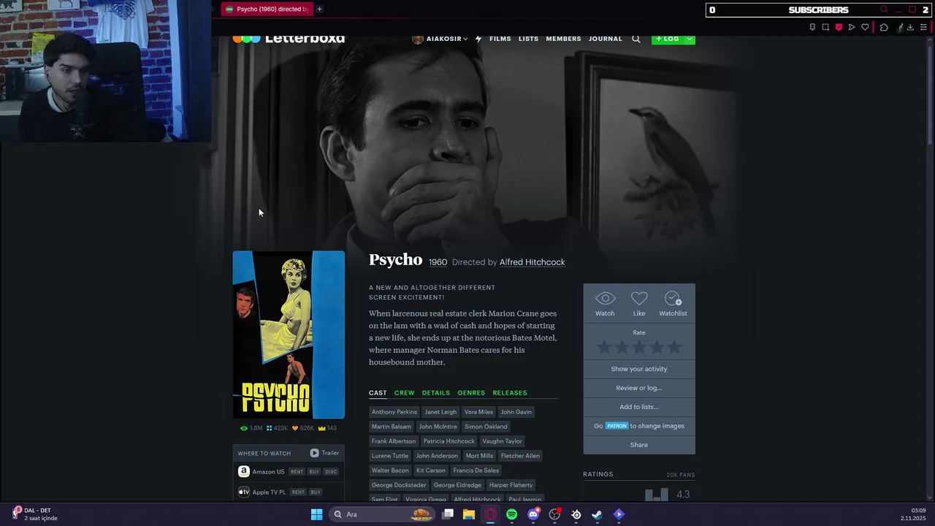Click the blue lists-count grid stat
This screenshot has height=526, width=935.
[277, 428]
